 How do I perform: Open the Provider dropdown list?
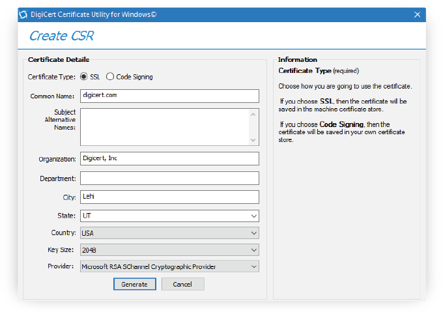pos(169,266)
